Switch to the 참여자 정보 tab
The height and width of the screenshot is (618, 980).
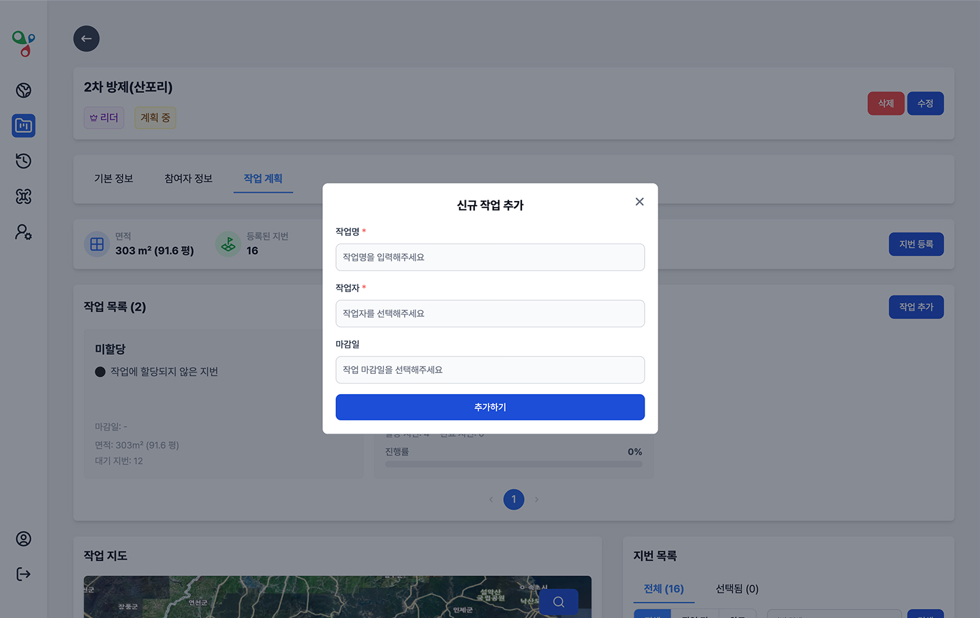point(189,179)
